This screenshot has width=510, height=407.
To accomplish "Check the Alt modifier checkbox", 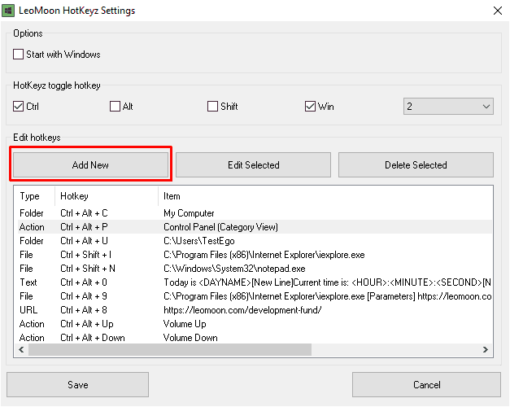I will tap(115, 106).
